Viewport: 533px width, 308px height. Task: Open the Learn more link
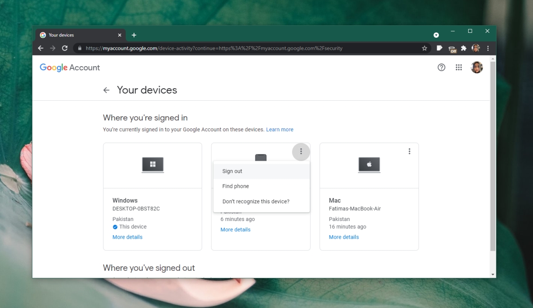[280, 129]
